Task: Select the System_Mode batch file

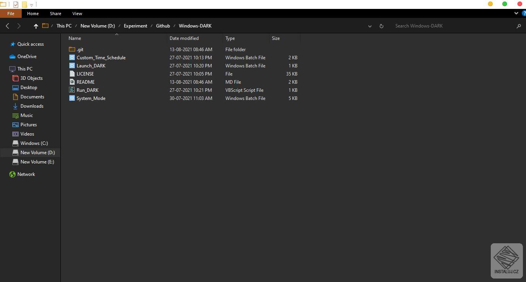Action: (91, 98)
